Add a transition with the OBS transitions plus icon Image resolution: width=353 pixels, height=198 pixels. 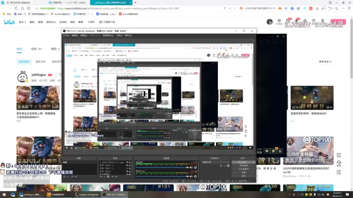tap(221, 166)
